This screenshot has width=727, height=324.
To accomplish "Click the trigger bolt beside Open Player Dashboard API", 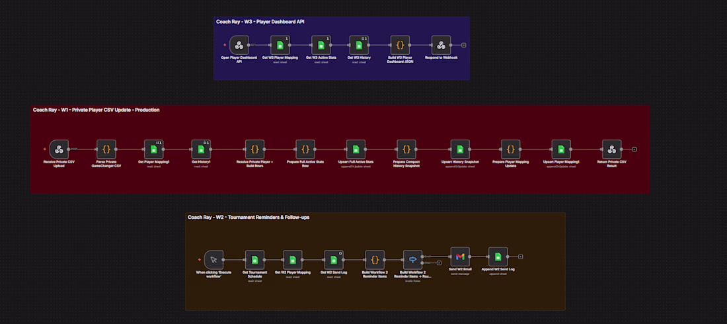I will click(x=225, y=45).
